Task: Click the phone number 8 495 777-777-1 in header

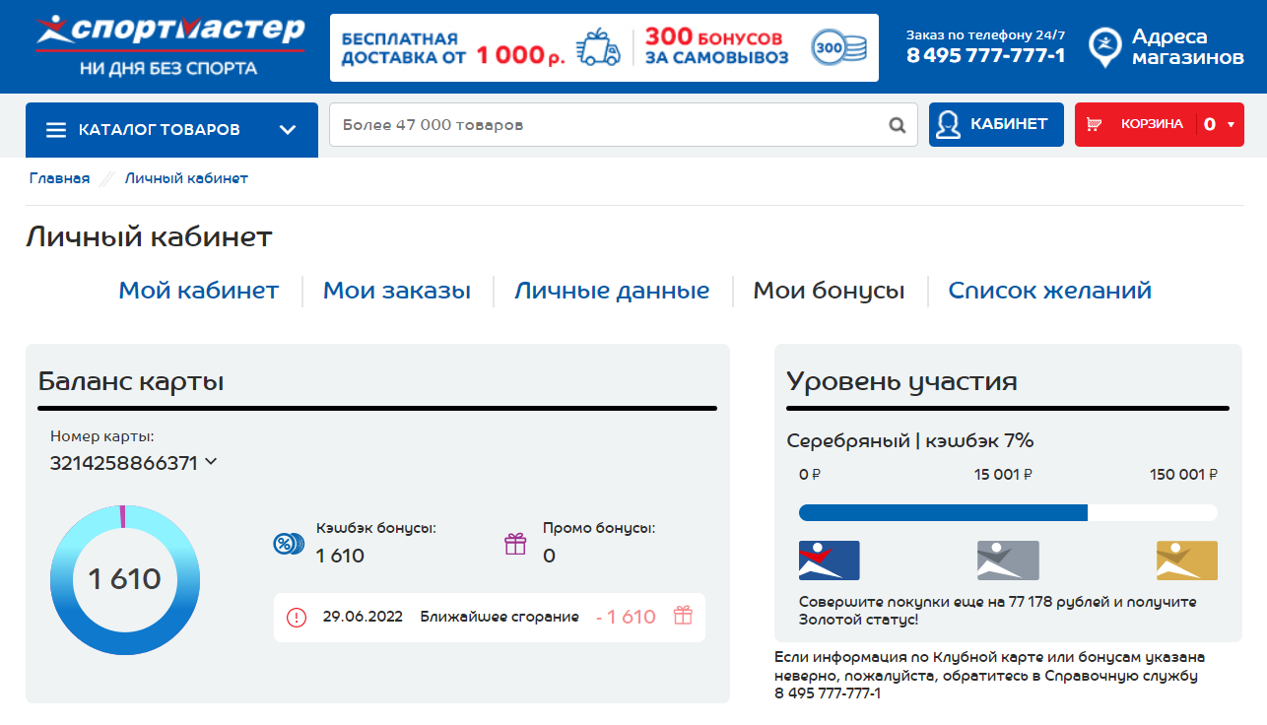Action: (x=985, y=56)
